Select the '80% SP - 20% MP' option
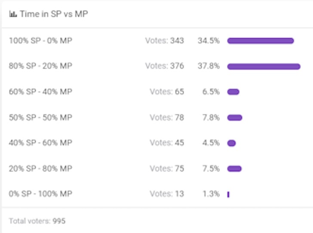This screenshot has width=313, height=233. pyautogui.click(x=40, y=66)
